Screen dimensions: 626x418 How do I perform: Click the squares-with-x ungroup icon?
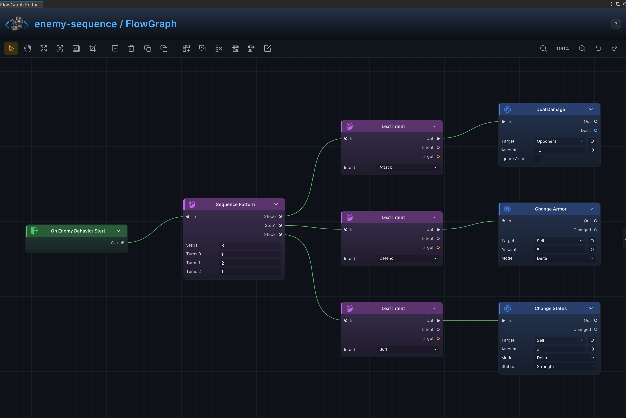219,48
